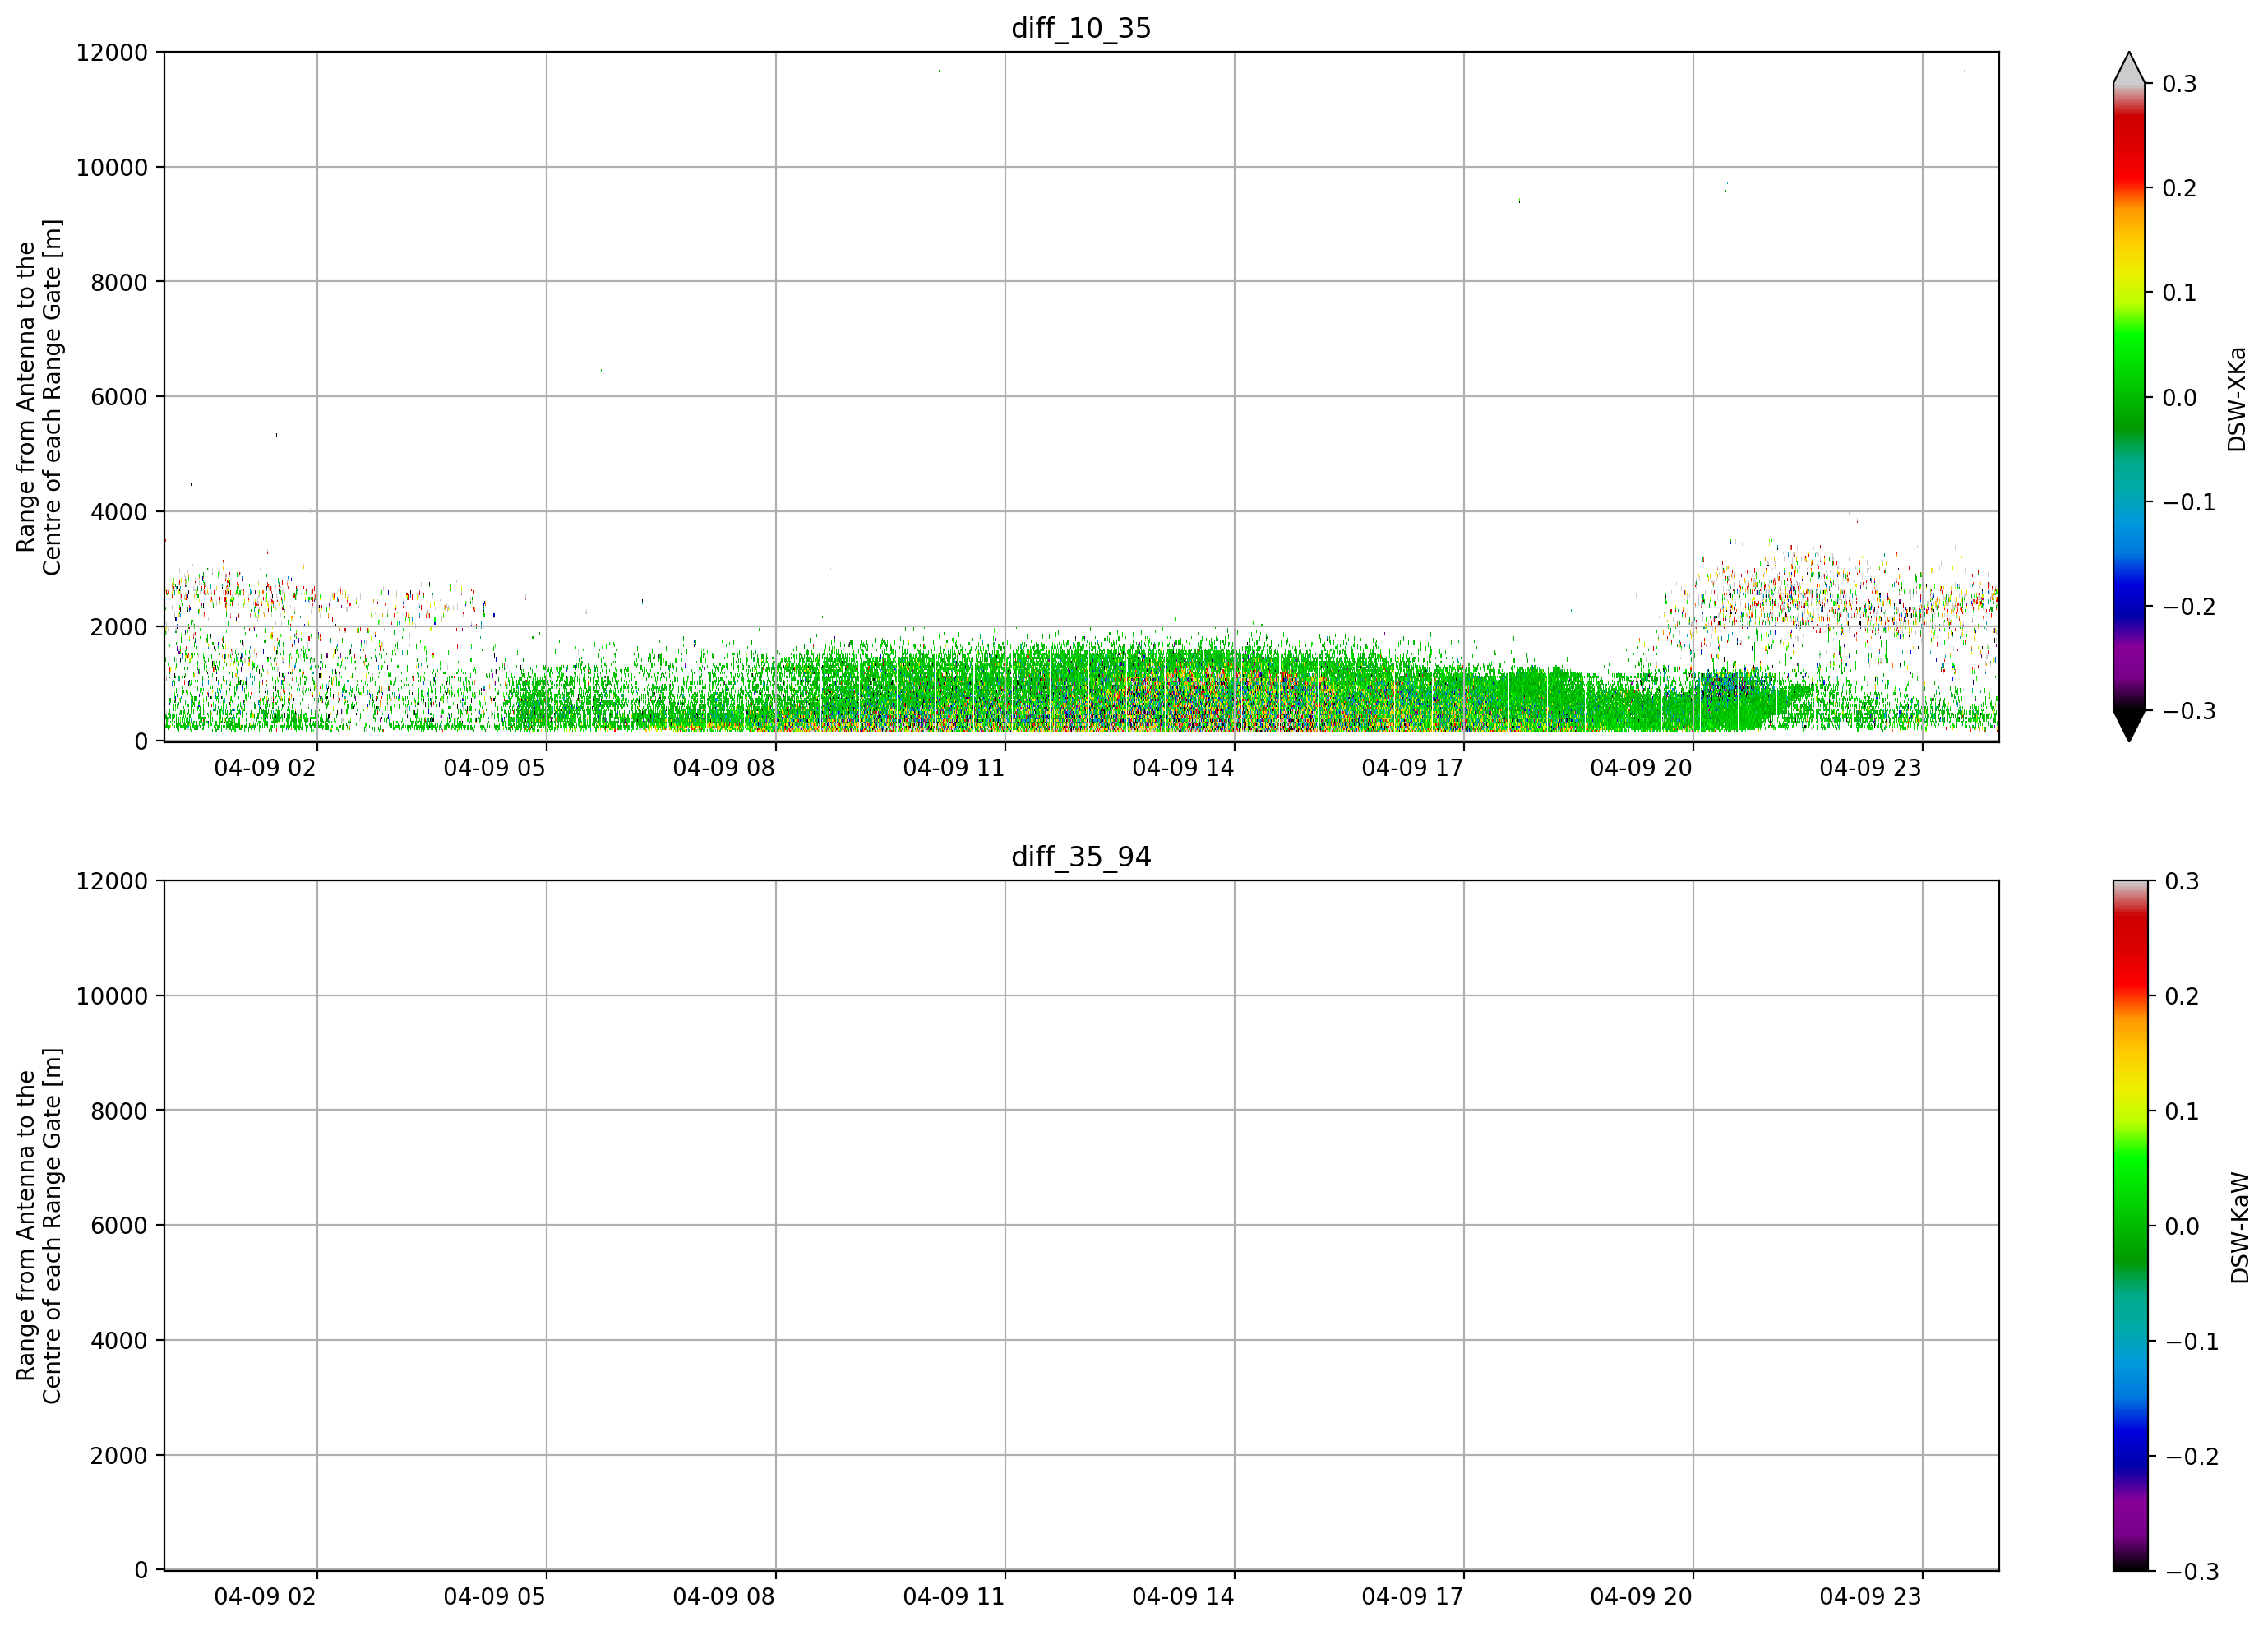Viewport: 2268px width, 1626px height.
Task: Click the DSW-KaW colorbar label
Action: 2240,1227
